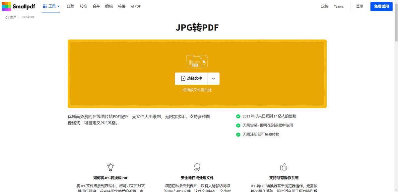
Task: Open the 压缩 menu item
Action: pyautogui.click(x=71, y=6)
